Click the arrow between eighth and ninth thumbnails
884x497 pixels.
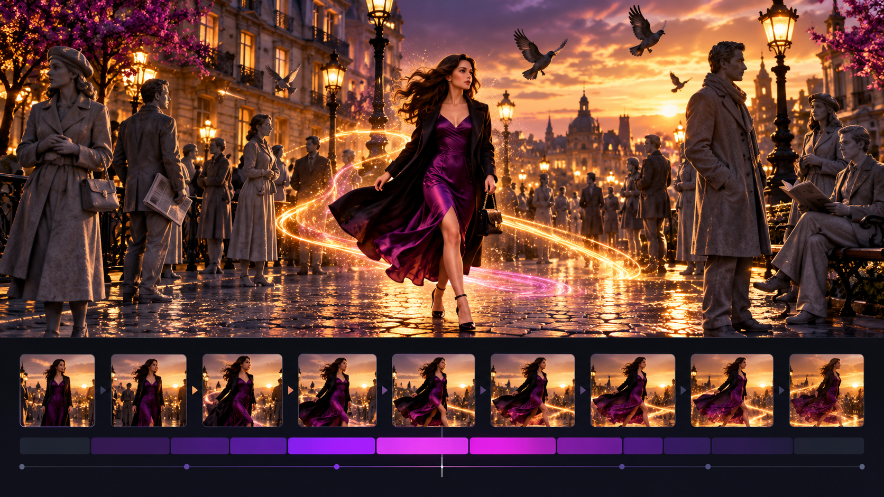[x=781, y=390]
